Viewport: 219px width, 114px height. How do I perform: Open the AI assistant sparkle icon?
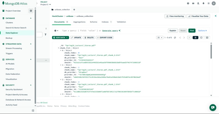tap(216, 16)
